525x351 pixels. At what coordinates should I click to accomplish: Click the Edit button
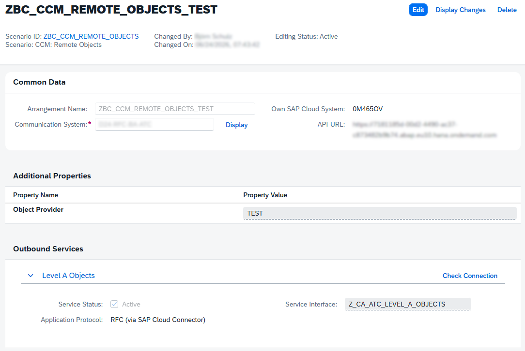[x=418, y=10]
